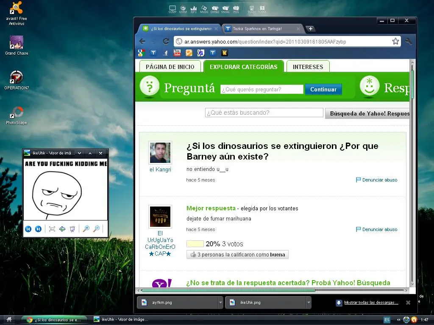Click el Kangri avatar thumbnail

coord(160,152)
